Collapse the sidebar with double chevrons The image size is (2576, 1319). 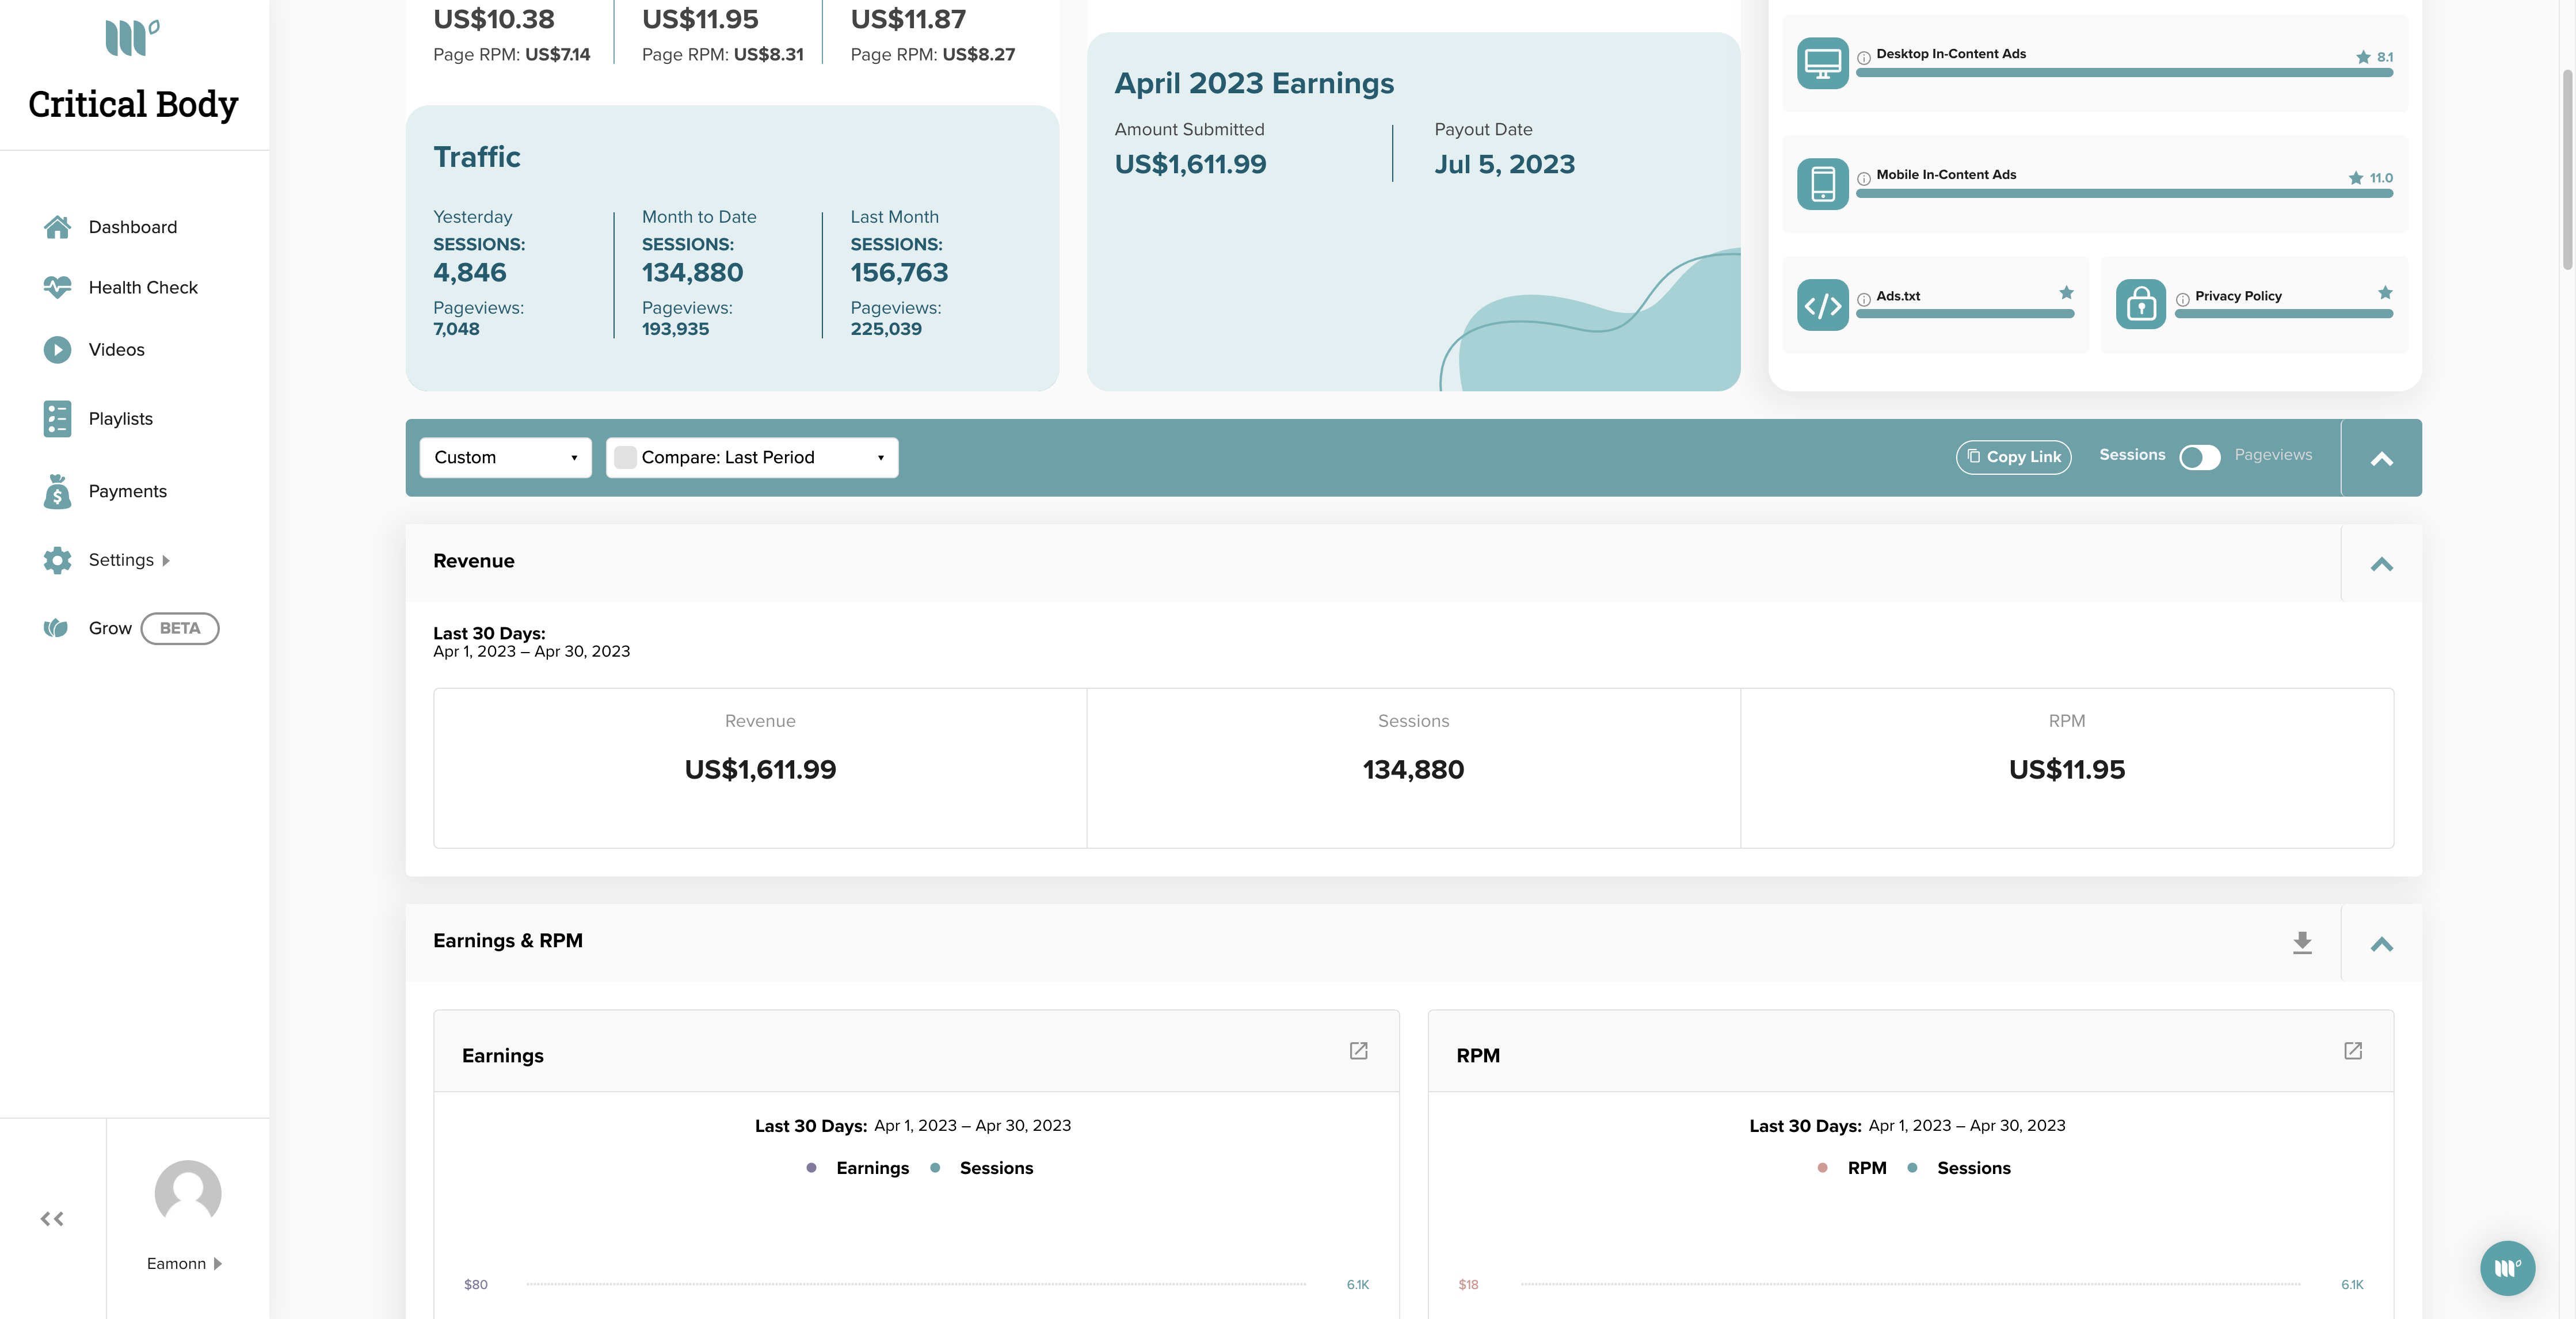[x=52, y=1218]
